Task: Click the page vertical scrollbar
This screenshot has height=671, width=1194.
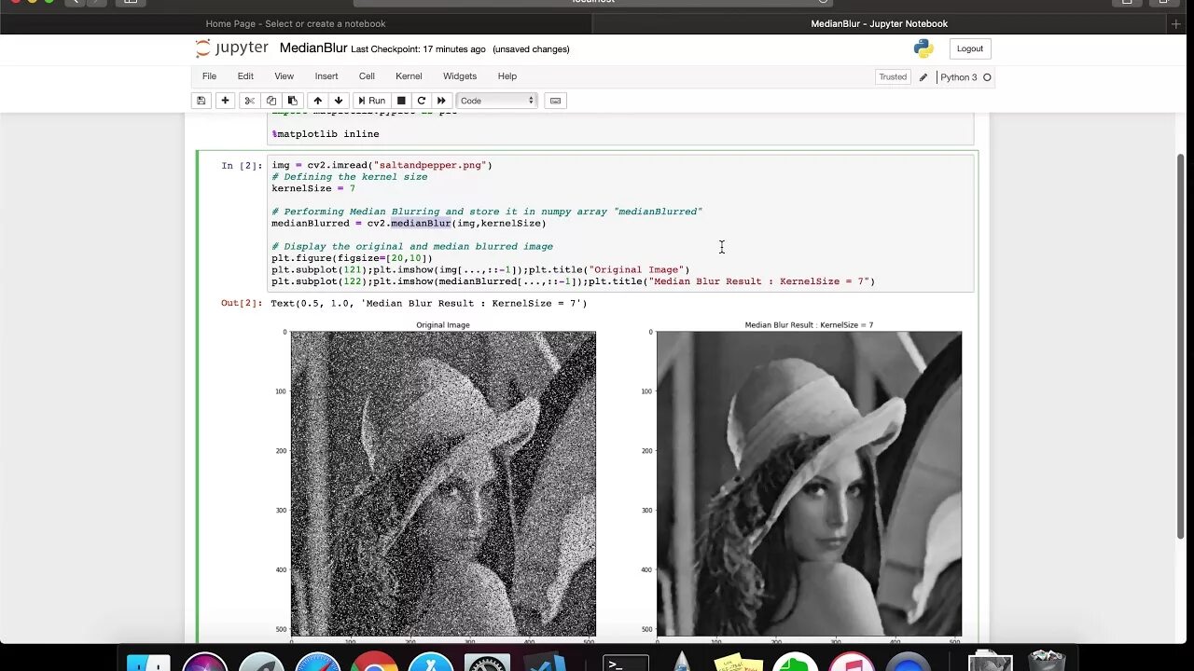Action: pos(1181,346)
